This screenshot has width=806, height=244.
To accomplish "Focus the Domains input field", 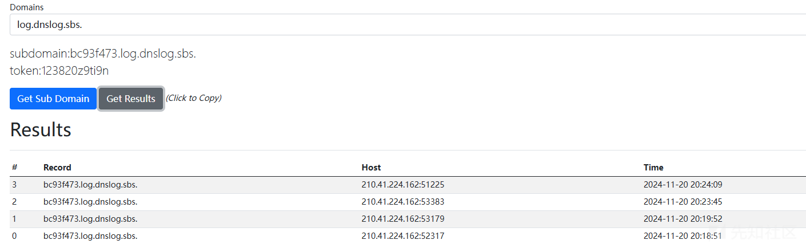I will (x=408, y=25).
